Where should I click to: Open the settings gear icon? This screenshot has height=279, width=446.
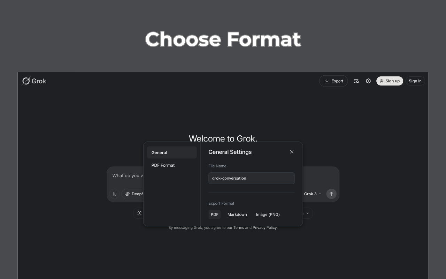pos(368,81)
